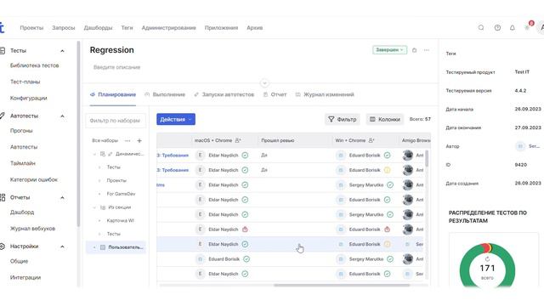
Task: Click the funnel icon in the Фильтр button
Action: pos(331,119)
